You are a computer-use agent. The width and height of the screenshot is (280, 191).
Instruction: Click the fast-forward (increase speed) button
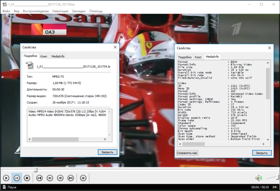click(60, 178)
